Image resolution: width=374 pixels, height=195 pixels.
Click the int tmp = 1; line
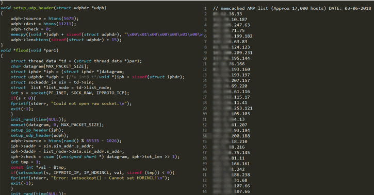click(x=25, y=162)
